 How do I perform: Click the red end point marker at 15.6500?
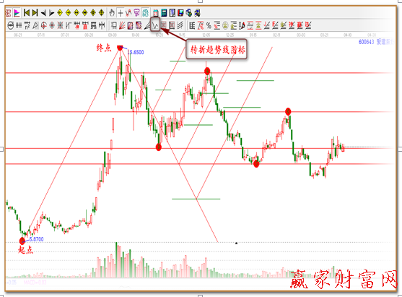pos(120,48)
